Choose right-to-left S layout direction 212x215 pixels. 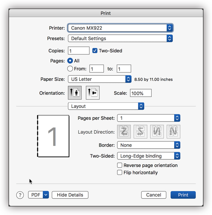pyautogui.click(x=140, y=132)
